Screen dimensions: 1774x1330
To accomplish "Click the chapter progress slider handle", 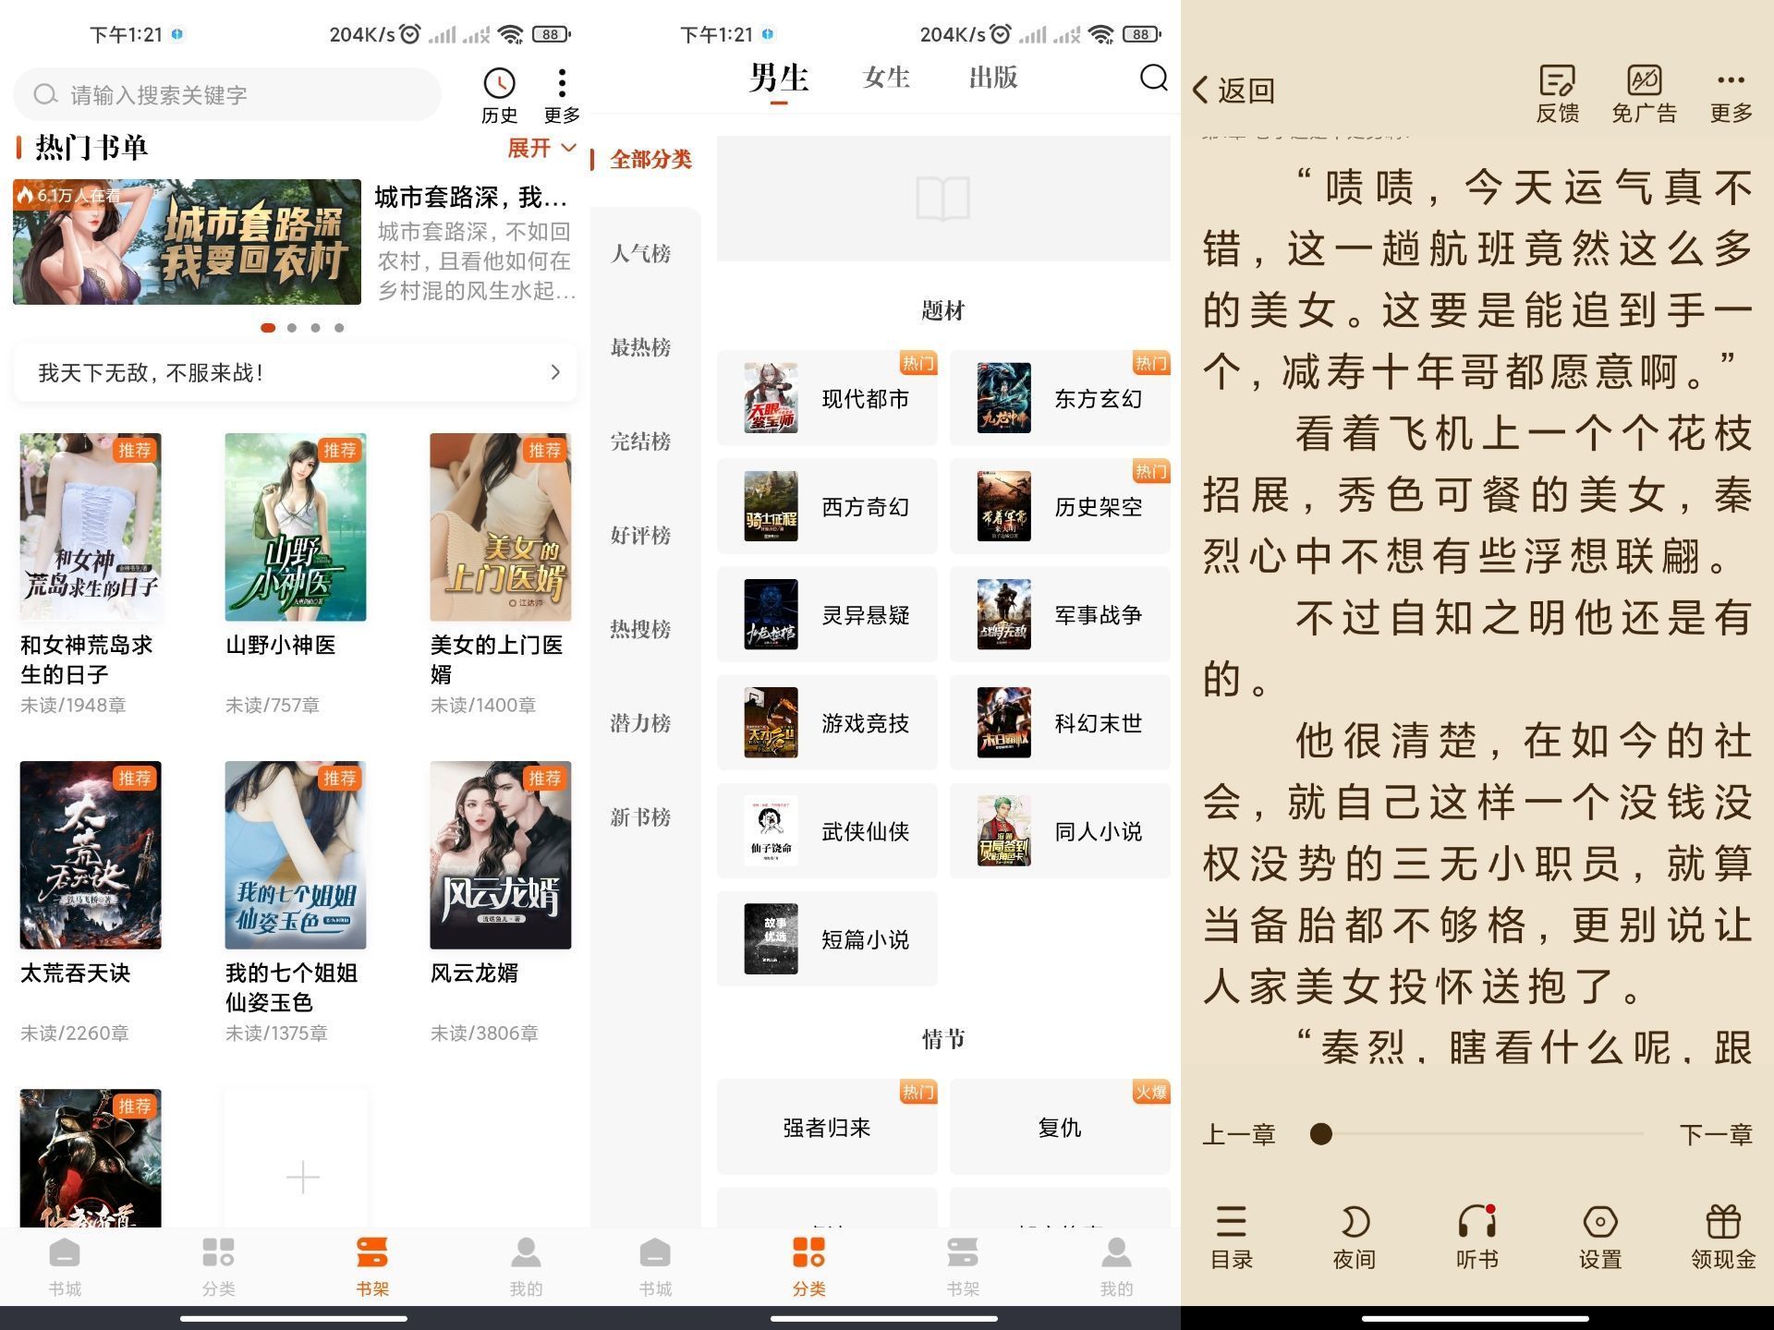I will coord(1321,1133).
